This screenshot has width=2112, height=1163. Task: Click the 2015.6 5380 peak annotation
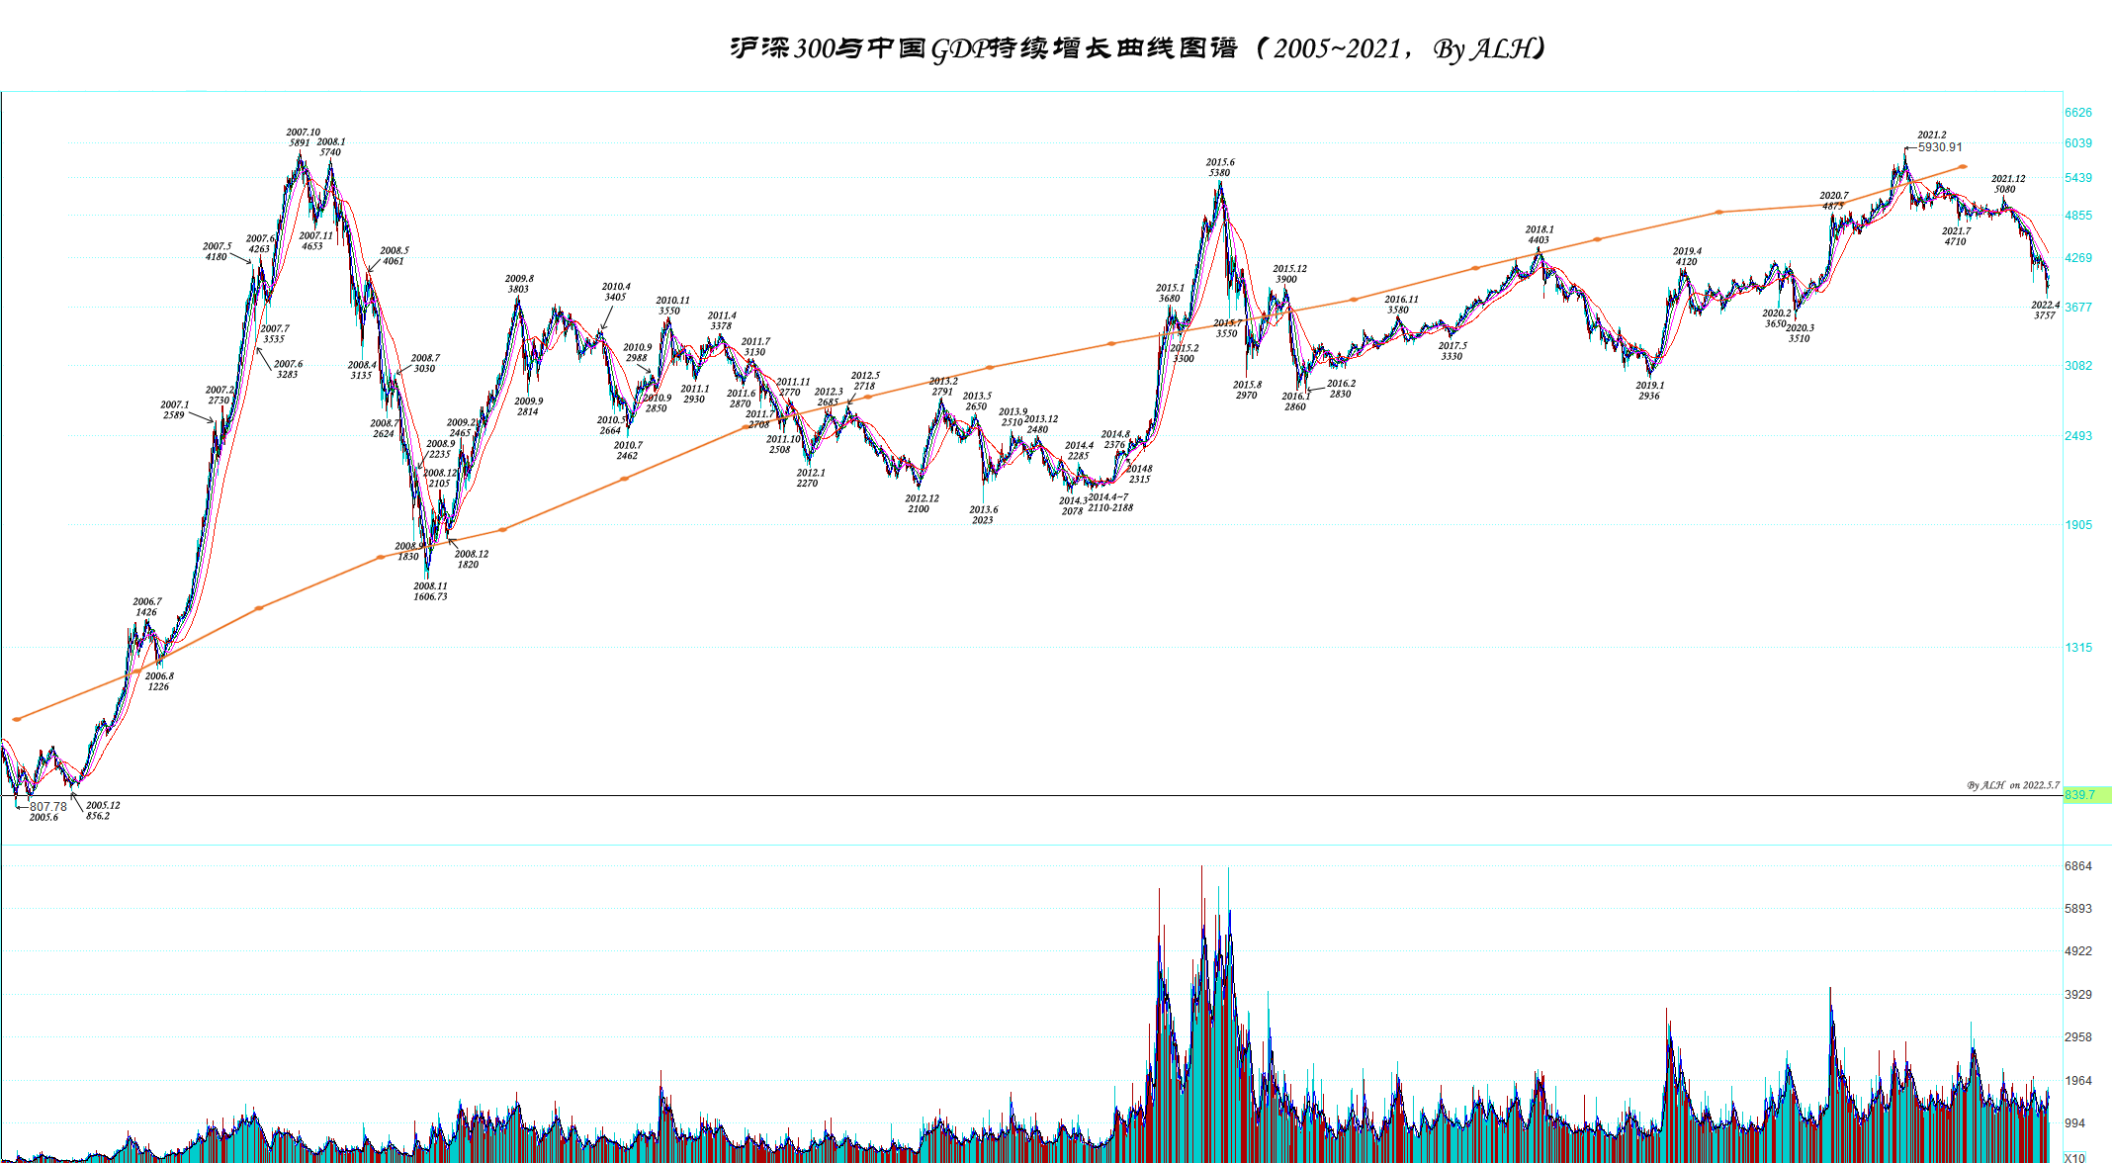point(1219,167)
